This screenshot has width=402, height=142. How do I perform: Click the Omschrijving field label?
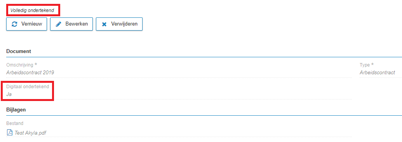[20, 65]
